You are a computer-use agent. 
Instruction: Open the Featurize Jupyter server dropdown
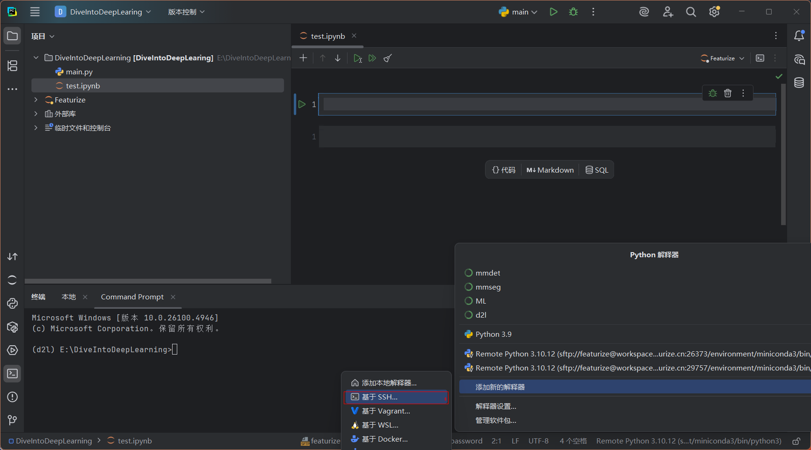(x=722, y=58)
